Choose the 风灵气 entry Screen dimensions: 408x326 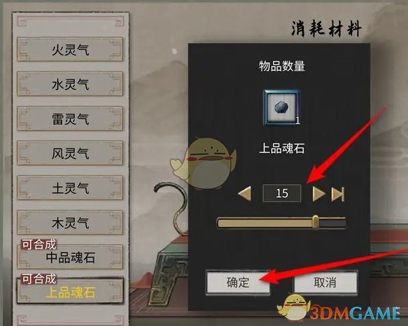click(x=70, y=153)
